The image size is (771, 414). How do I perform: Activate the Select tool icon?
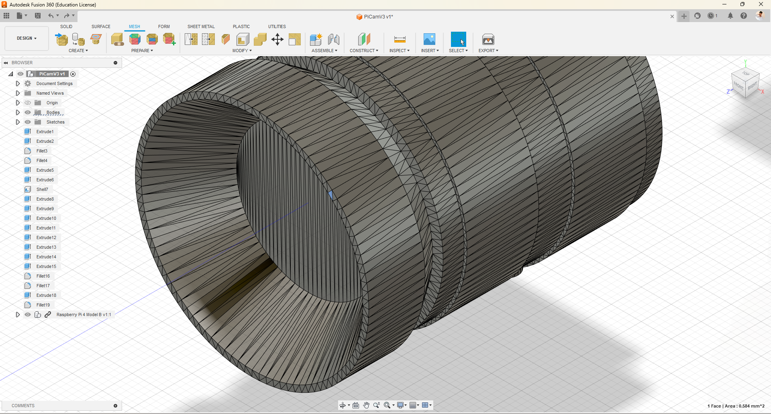point(459,39)
